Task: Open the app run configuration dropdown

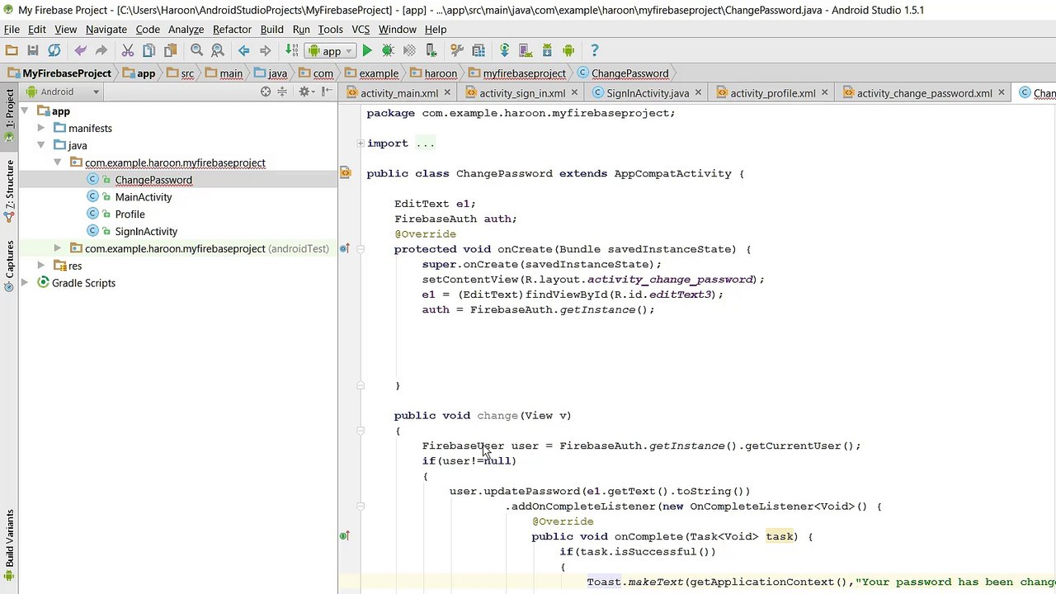Action: click(x=329, y=51)
